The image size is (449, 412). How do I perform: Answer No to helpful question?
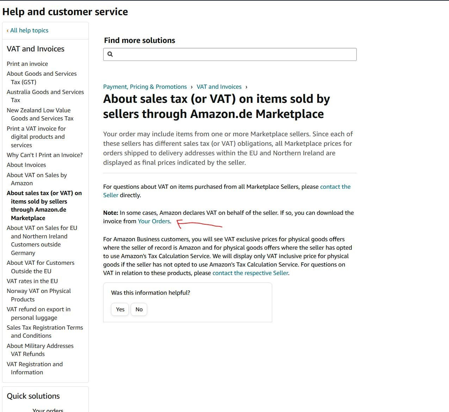[139, 309]
